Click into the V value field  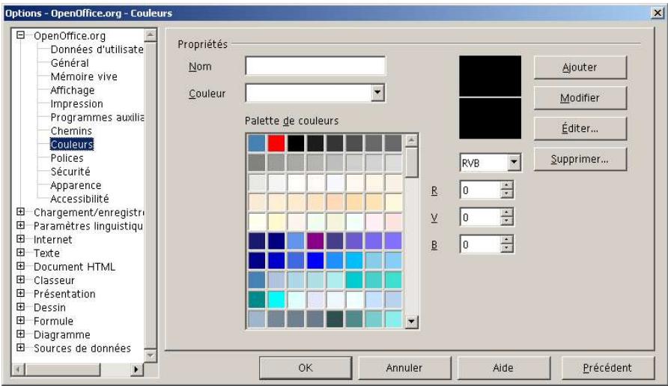(480, 217)
